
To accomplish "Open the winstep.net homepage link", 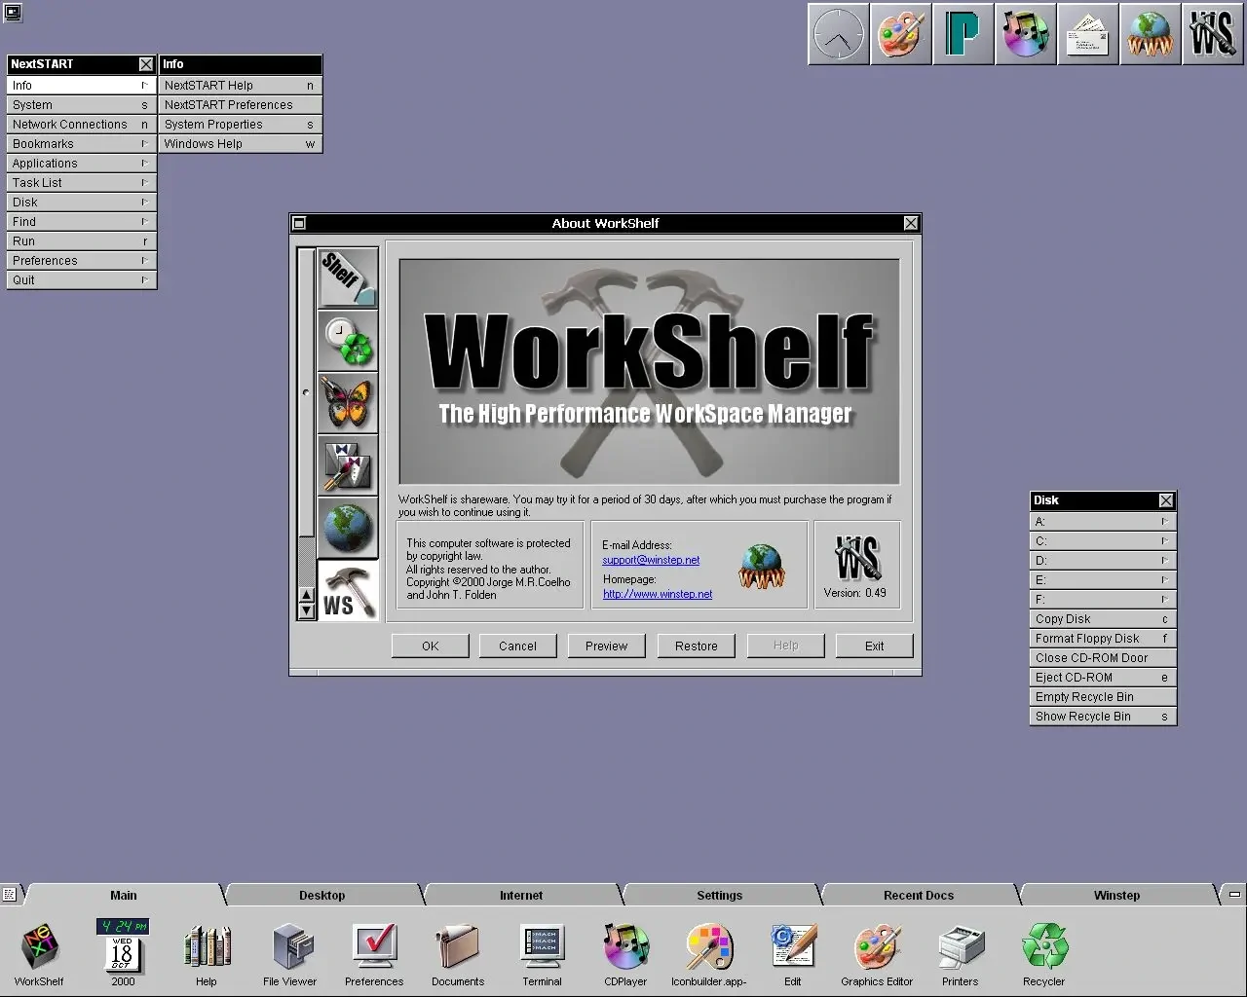I will point(658,594).
